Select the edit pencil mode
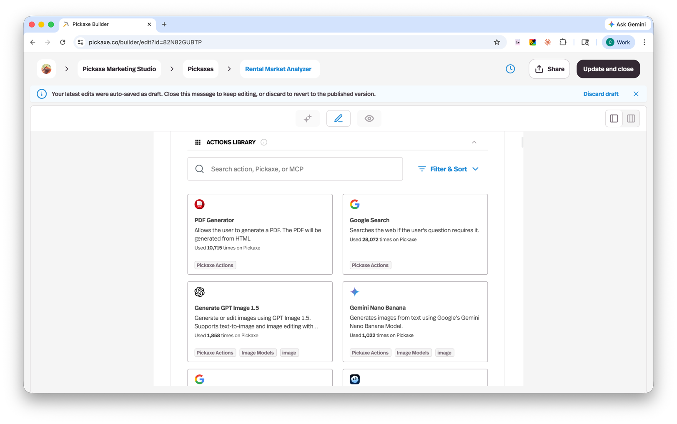This screenshot has width=677, height=424. click(338, 118)
